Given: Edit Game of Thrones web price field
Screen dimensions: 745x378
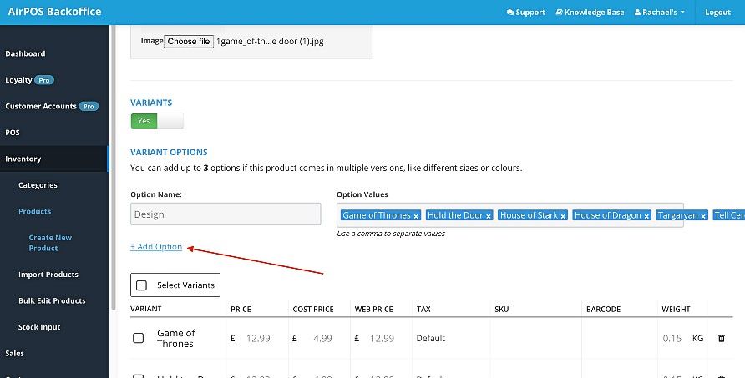Looking at the screenshot, I should click(382, 339).
